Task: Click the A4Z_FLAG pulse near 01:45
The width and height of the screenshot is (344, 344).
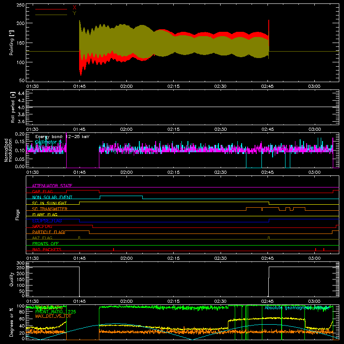Action: (79, 238)
